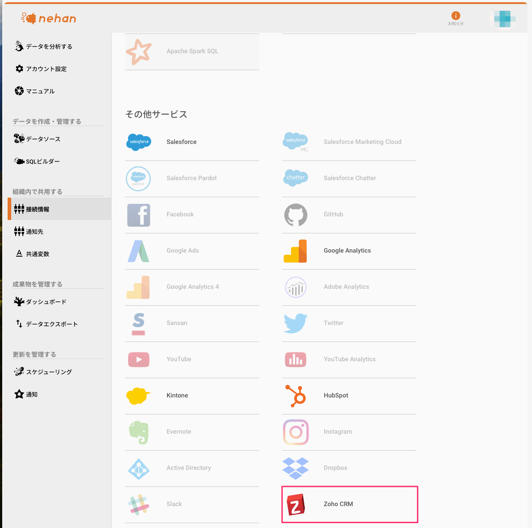532x528 pixels.
Task: Click the Salesforce cloud icon
Action: coord(139,142)
